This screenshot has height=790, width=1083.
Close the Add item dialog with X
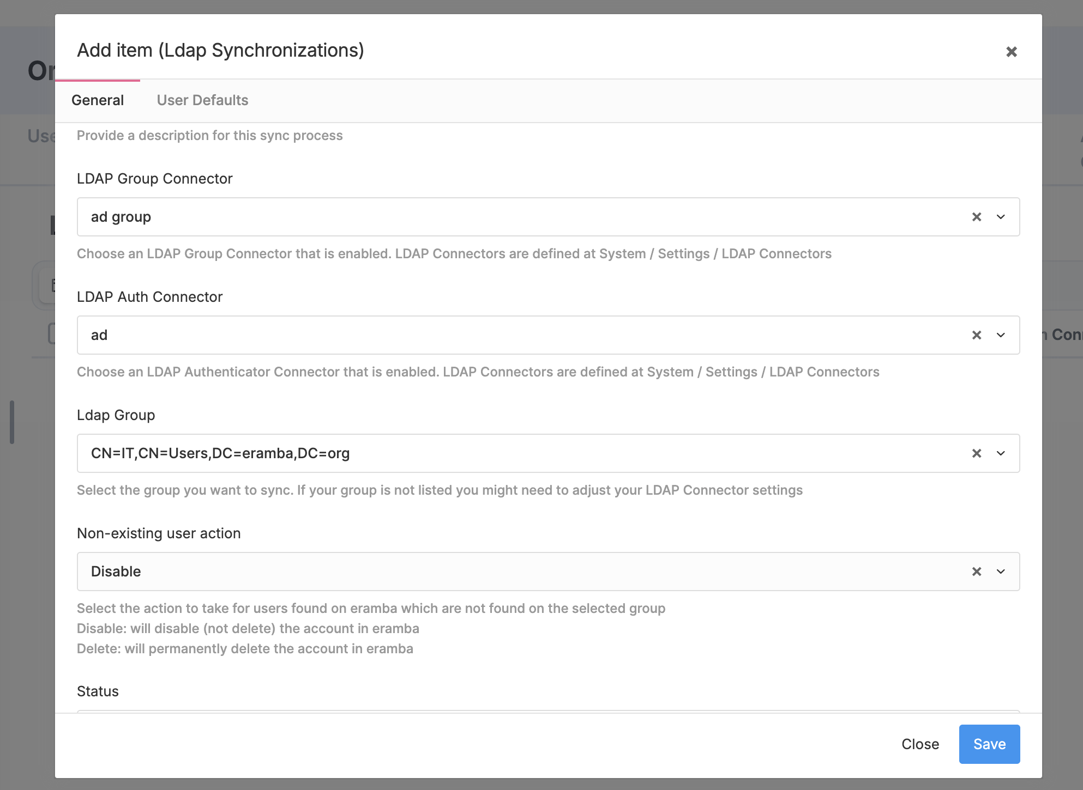coord(1011,52)
